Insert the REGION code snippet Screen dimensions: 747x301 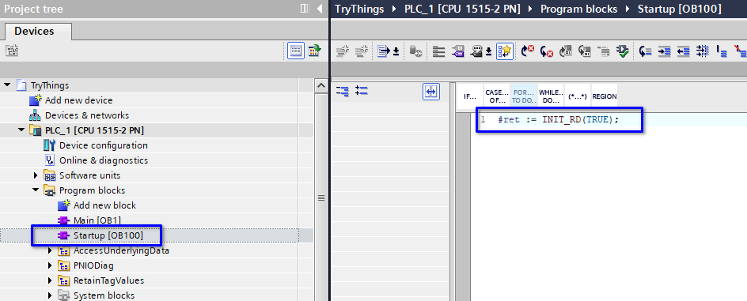pyautogui.click(x=605, y=96)
